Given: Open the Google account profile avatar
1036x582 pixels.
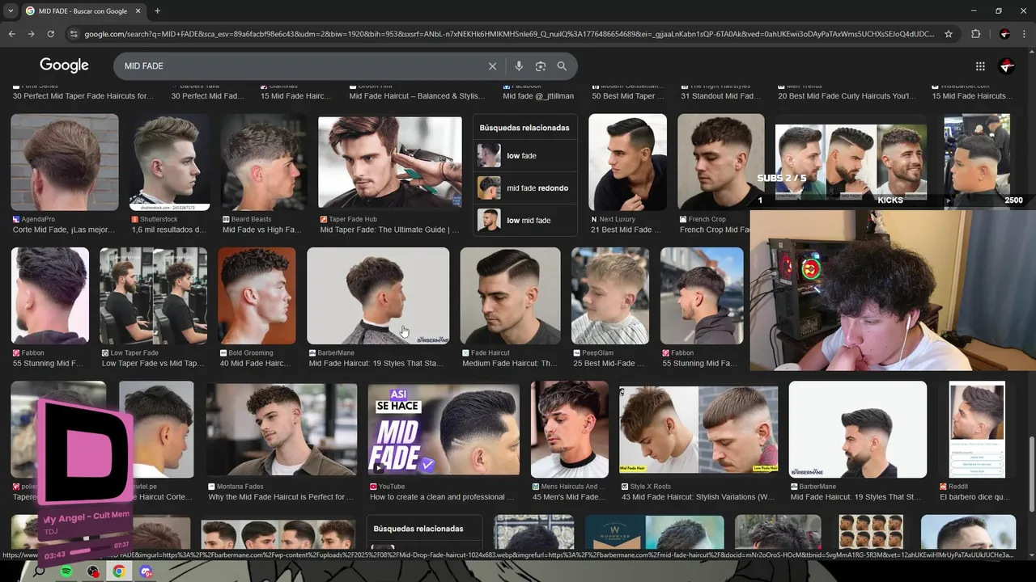Looking at the screenshot, I should [x=1007, y=66].
